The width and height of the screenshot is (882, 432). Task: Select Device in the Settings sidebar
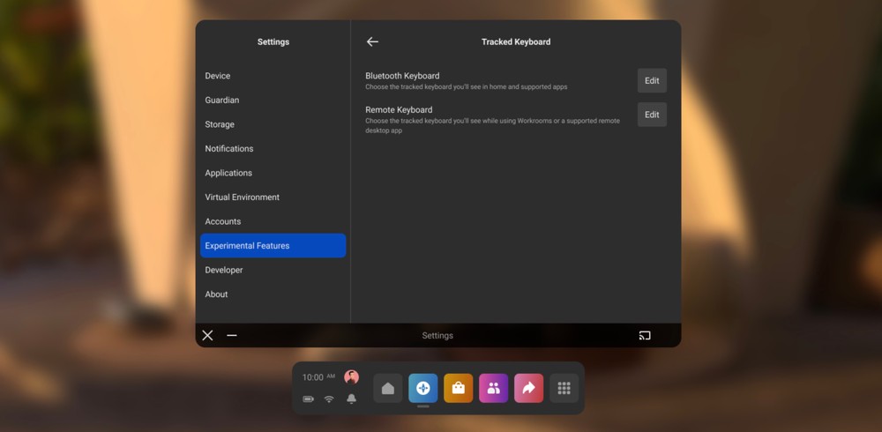coord(273,76)
